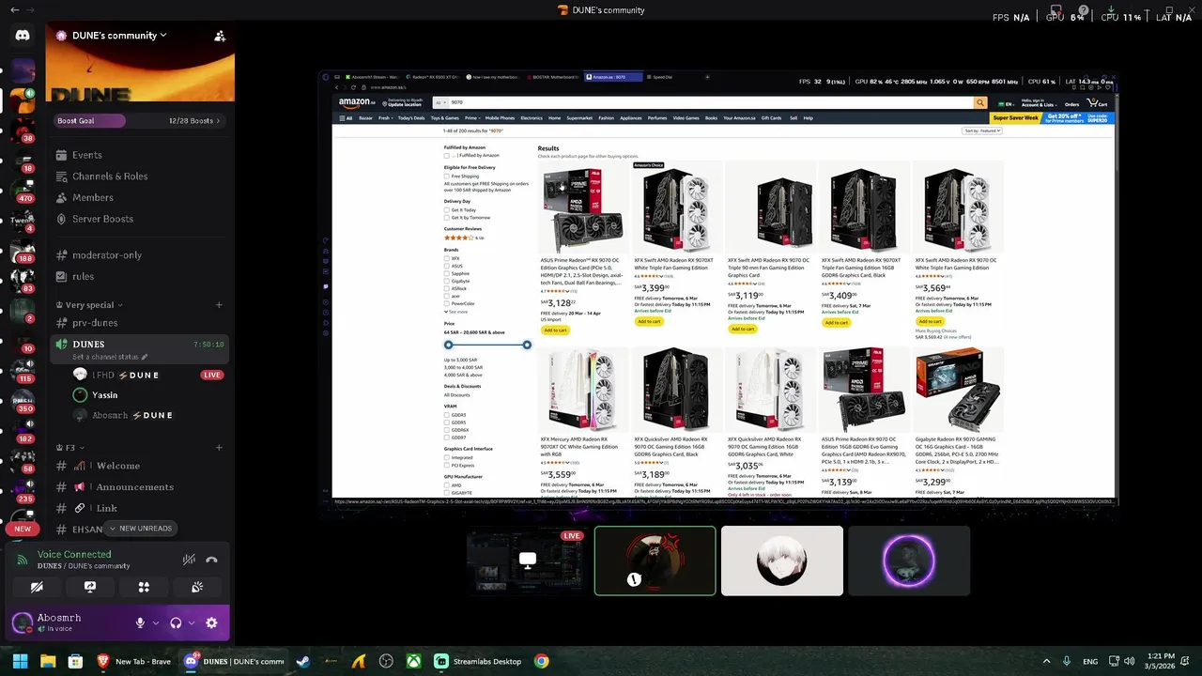This screenshot has width=1202, height=676.
Task: Open File Explorer from taskbar
Action: 48,661
